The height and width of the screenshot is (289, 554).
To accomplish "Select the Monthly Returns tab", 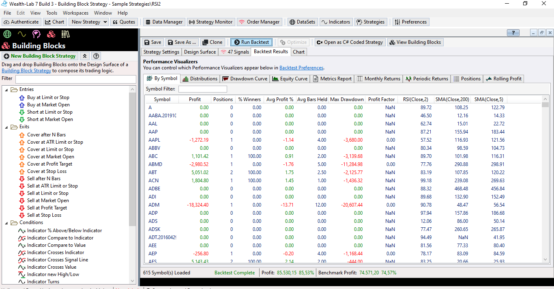I will point(379,79).
